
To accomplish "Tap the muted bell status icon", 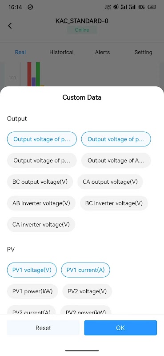I will (116, 7).
